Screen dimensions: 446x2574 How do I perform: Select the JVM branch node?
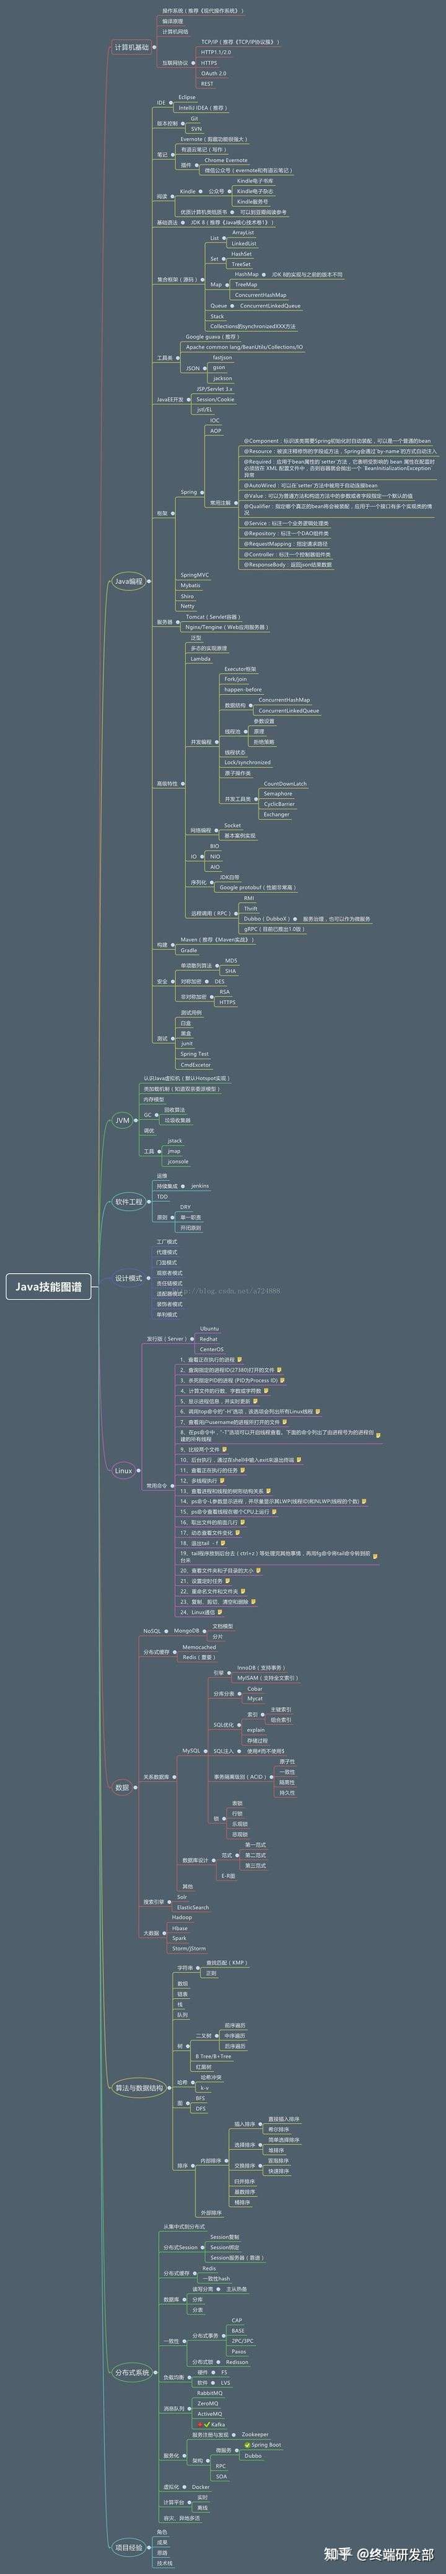click(123, 1120)
